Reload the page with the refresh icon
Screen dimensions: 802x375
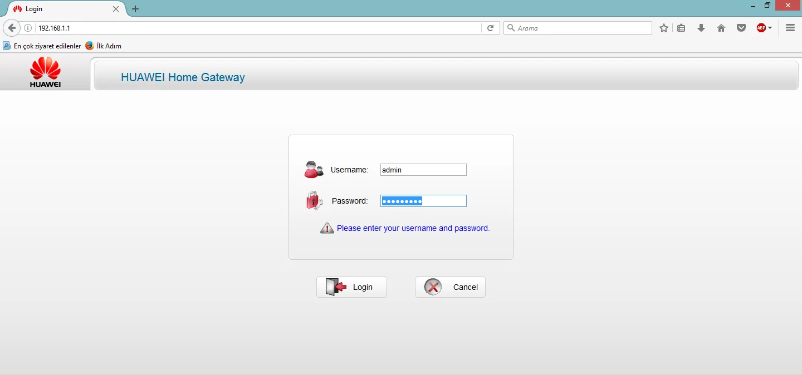click(x=490, y=28)
